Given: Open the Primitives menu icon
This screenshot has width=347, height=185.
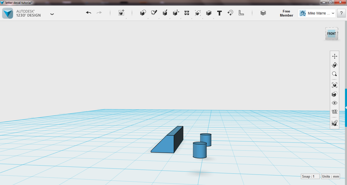Looking at the screenshot, I should pos(143,13).
